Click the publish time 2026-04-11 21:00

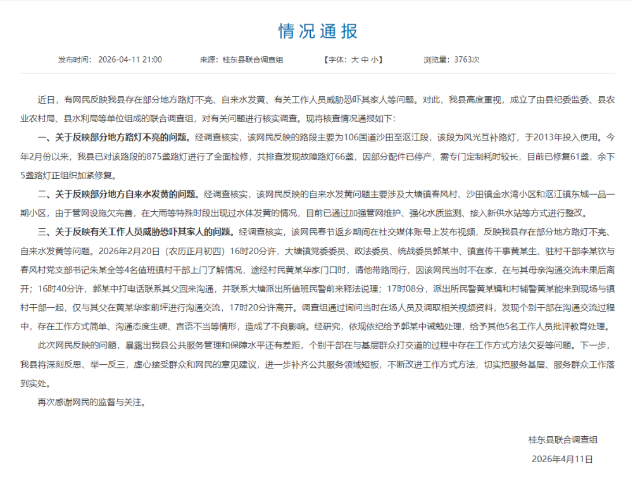click(x=130, y=60)
